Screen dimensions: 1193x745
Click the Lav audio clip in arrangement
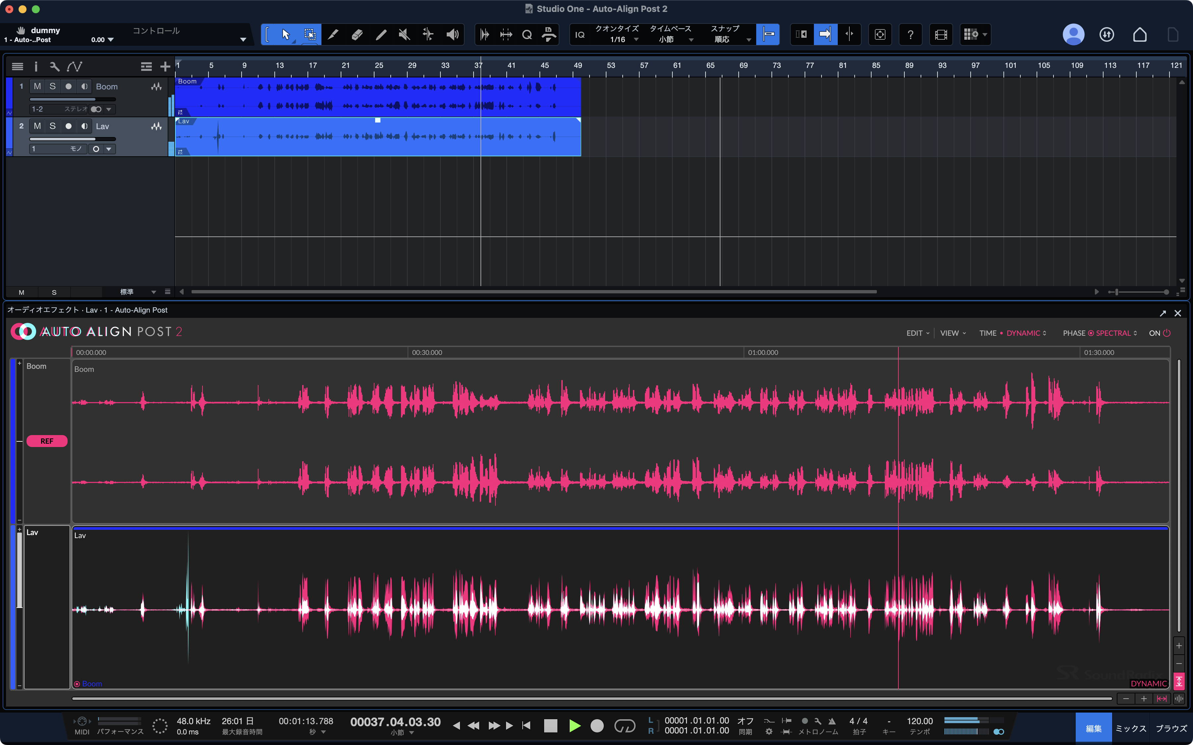[x=378, y=137]
